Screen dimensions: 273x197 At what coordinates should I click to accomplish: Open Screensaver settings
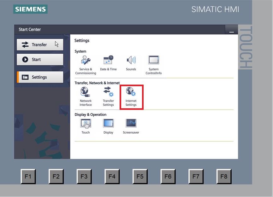(131, 126)
